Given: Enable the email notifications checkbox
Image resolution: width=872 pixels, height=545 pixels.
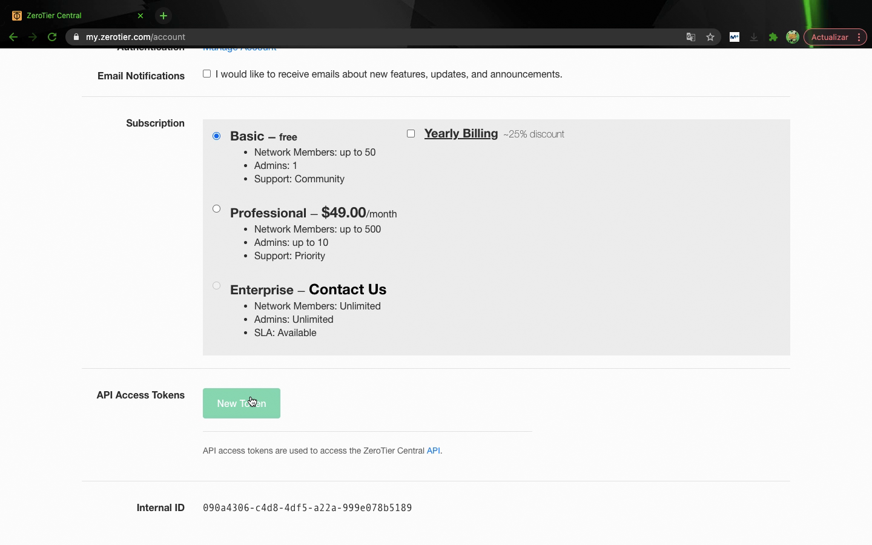Looking at the screenshot, I should [x=207, y=74].
